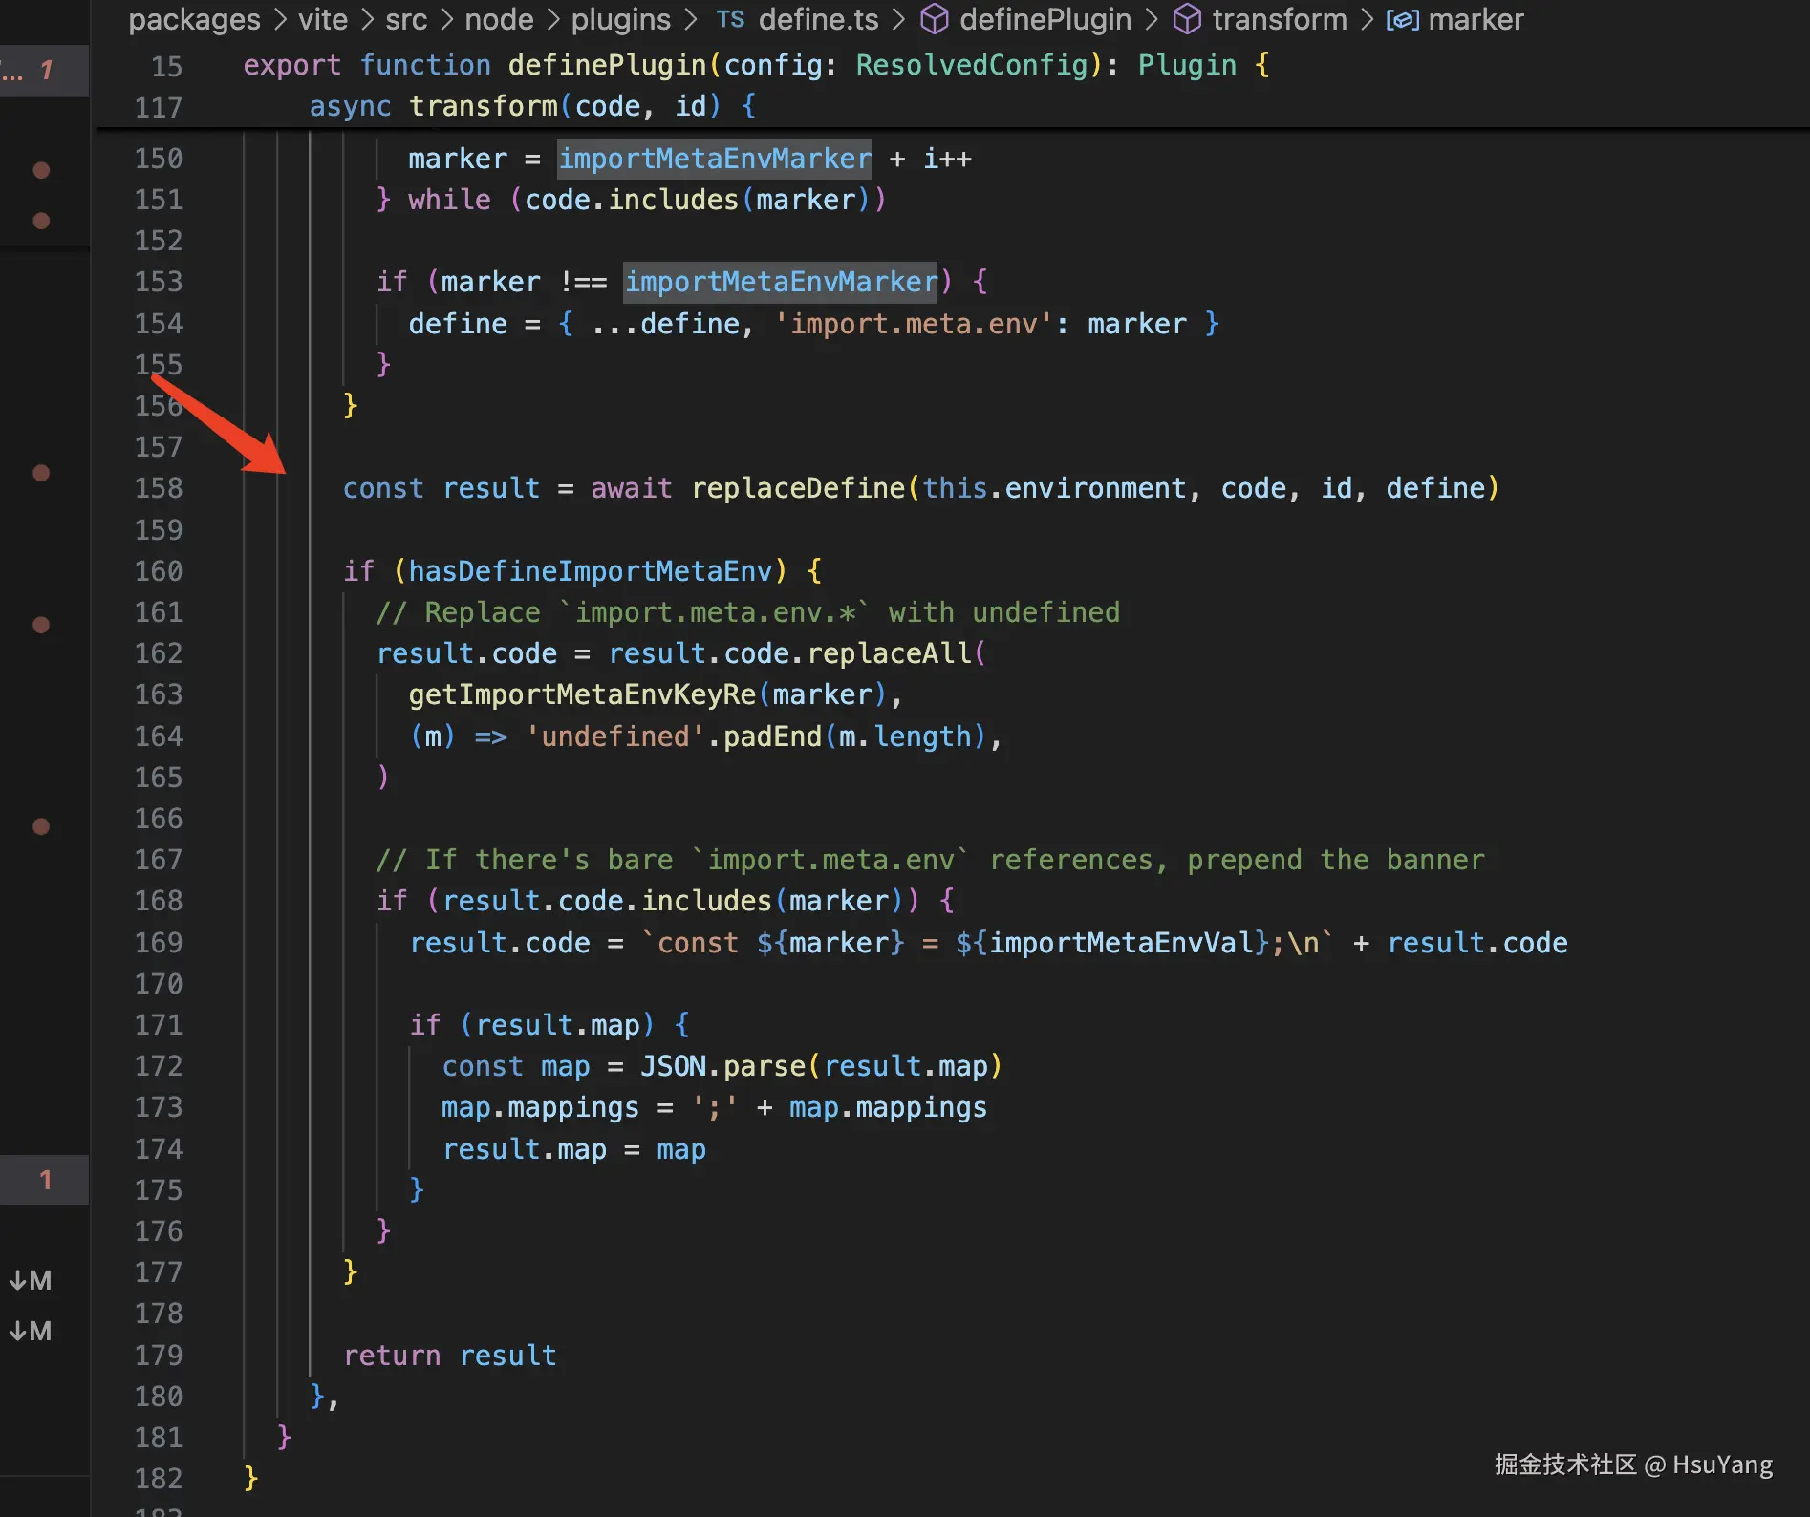This screenshot has height=1517, width=1810.
Task: Select line number 182 in the gutter
Action: pyautogui.click(x=159, y=1479)
